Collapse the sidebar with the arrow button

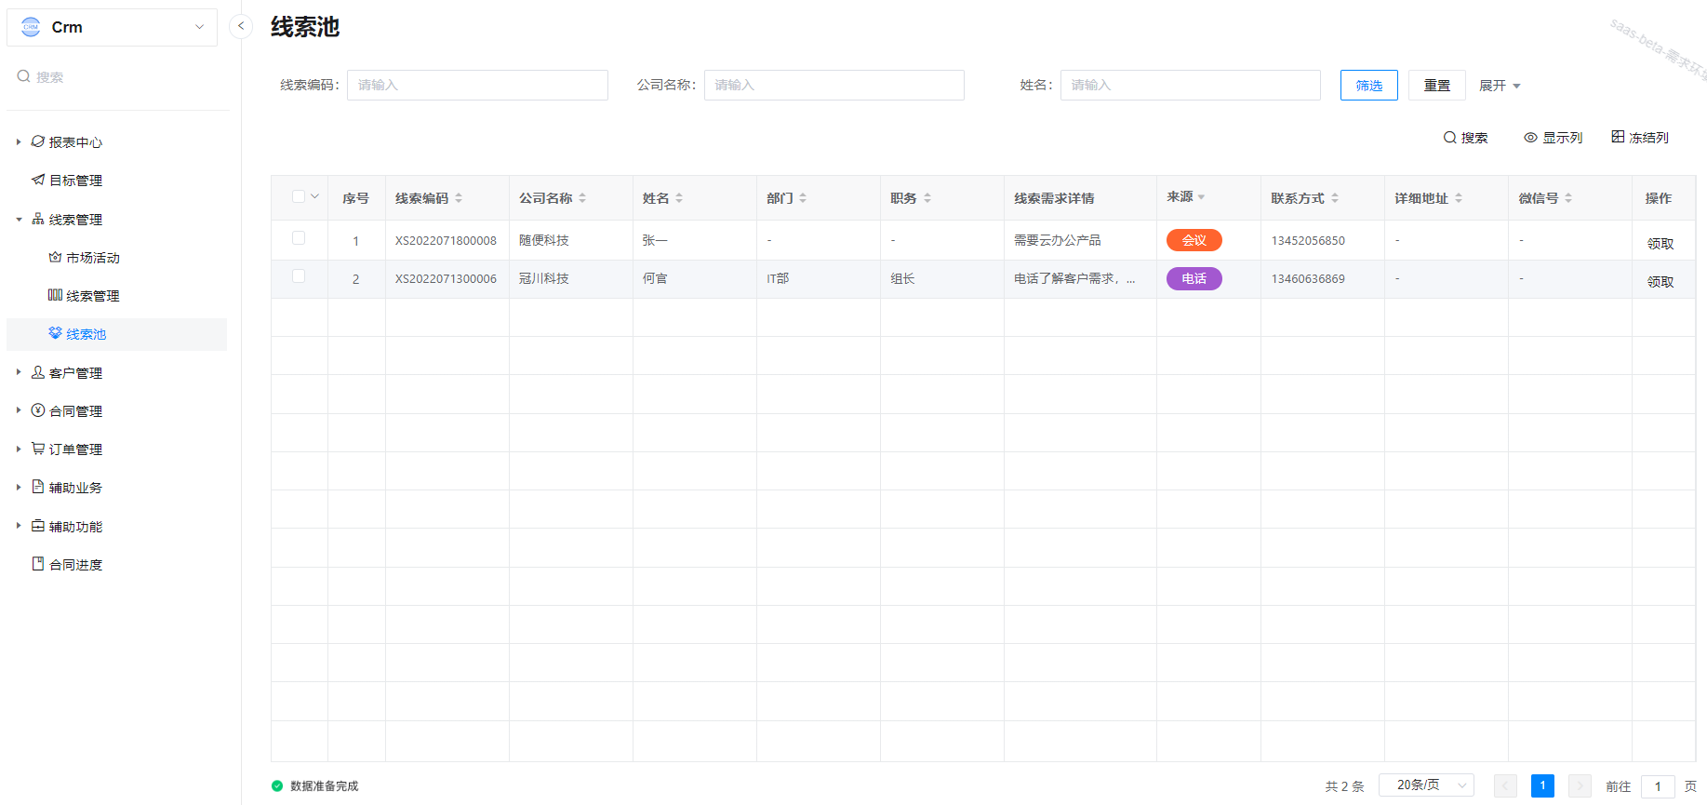[241, 26]
